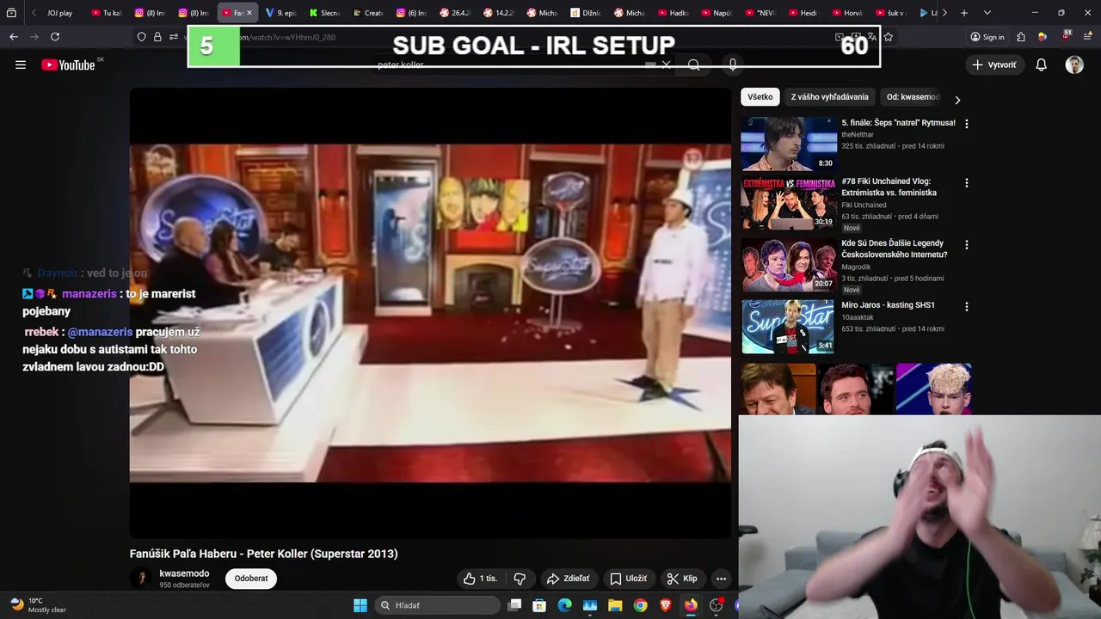Viewport: 1101px width, 619px height.
Task: Save the video with 'Uložiť'
Action: point(628,579)
